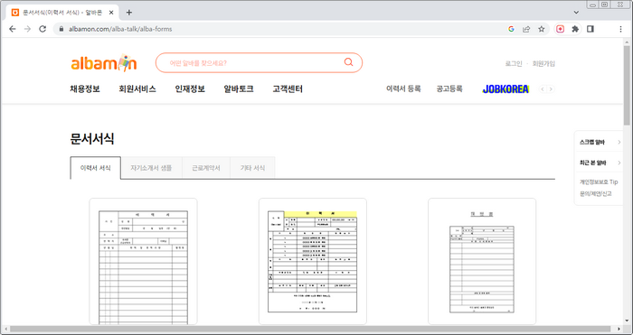Switch to 근로계약서 tab

click(206, 168)
